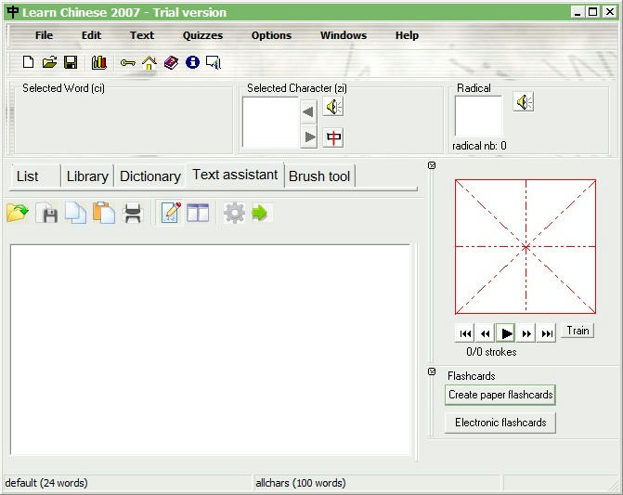This screenshot has width=623, height=495.
Task: Click the Selected Character display box
Action: pyautogui.click(x=270, y=123)
